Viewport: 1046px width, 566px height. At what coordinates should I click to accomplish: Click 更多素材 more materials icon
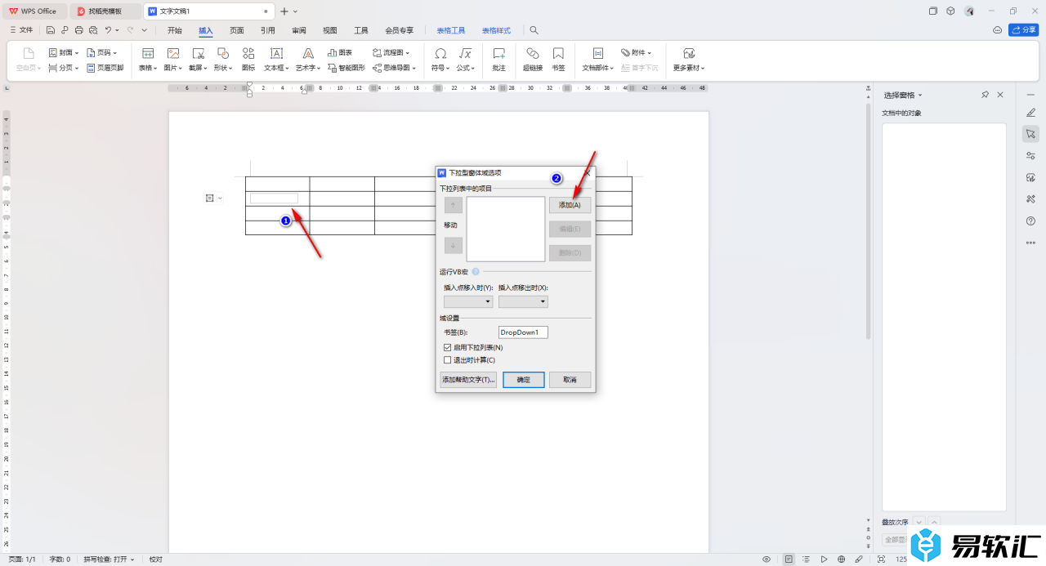point(689,53)
